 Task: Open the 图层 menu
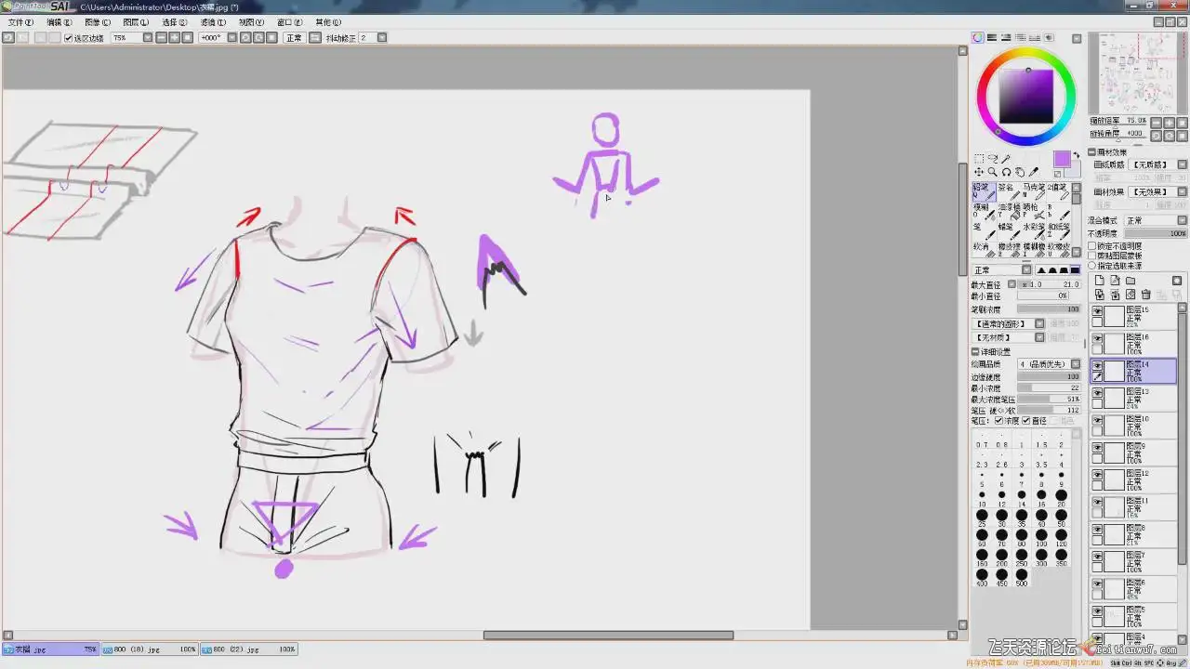[136, 22]
